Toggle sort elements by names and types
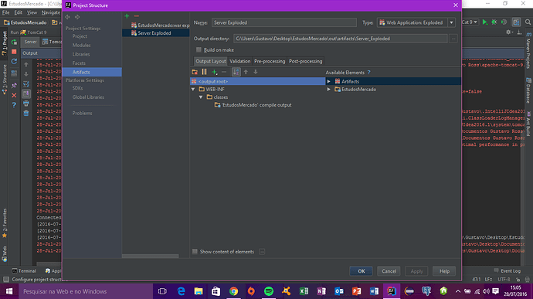Viewport: 533px width, 299px height. point(236,72)
